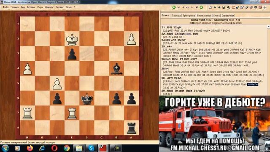Switch to the Запись tab
Screen dimensions: 270x152
click(x=165, y=16)
